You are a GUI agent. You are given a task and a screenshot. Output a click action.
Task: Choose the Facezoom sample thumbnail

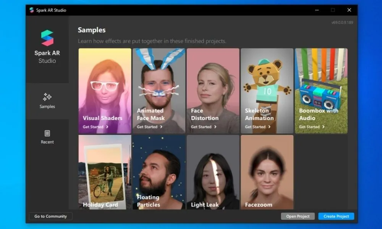pos(267,171)
